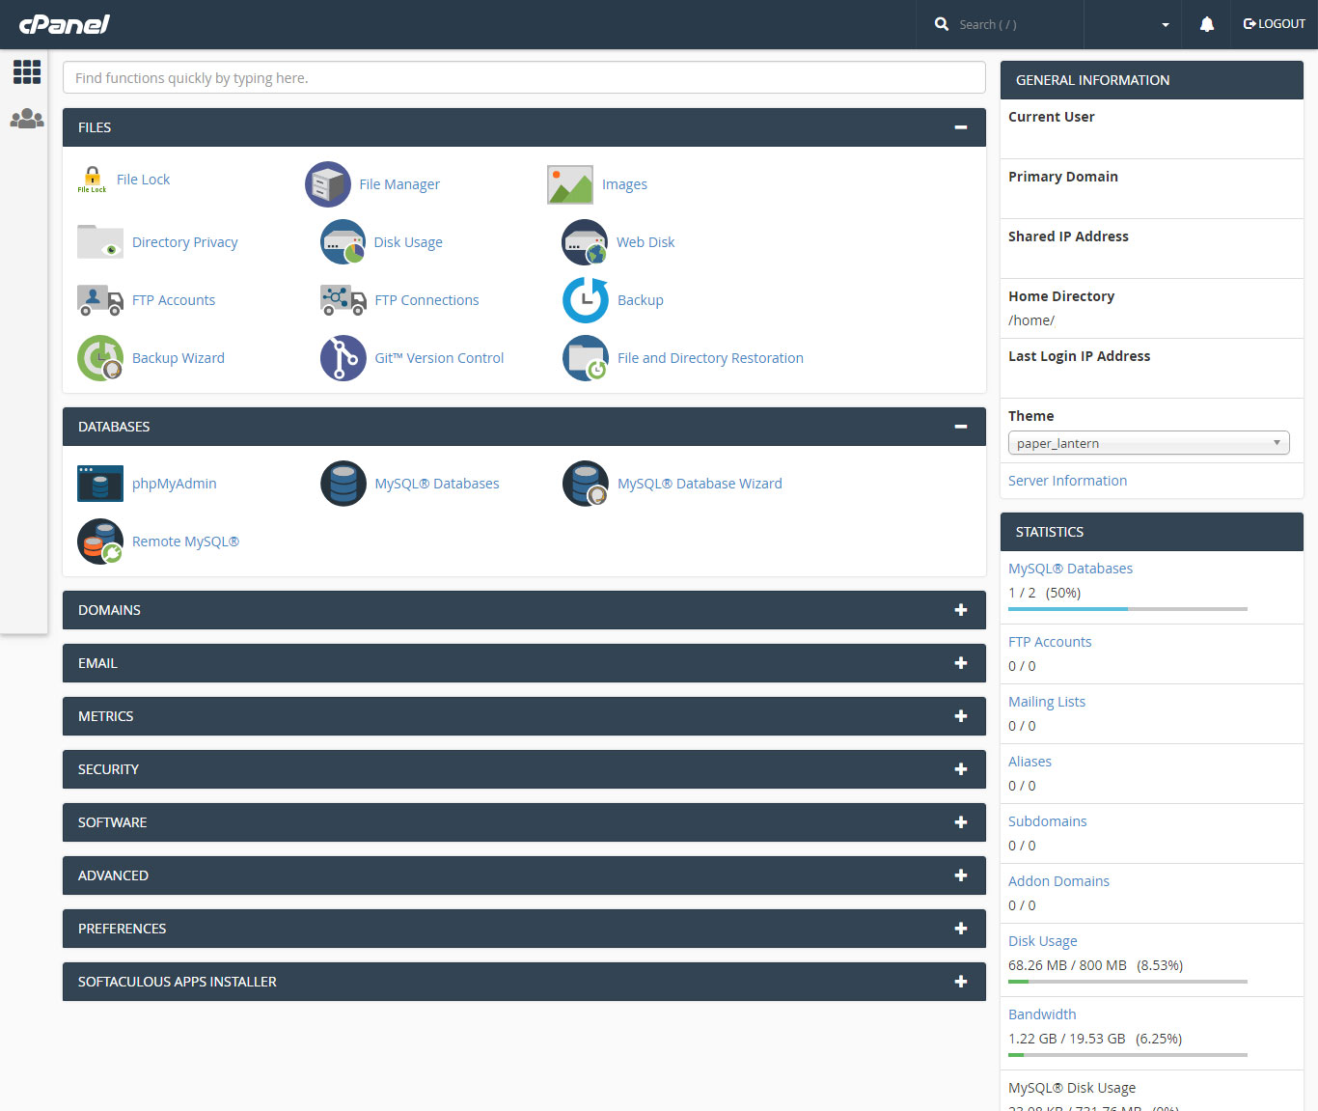Viewport: 1318px width, 1111px height.
Task: Click the Disk Usage icon
Action: tap(343, 242)
